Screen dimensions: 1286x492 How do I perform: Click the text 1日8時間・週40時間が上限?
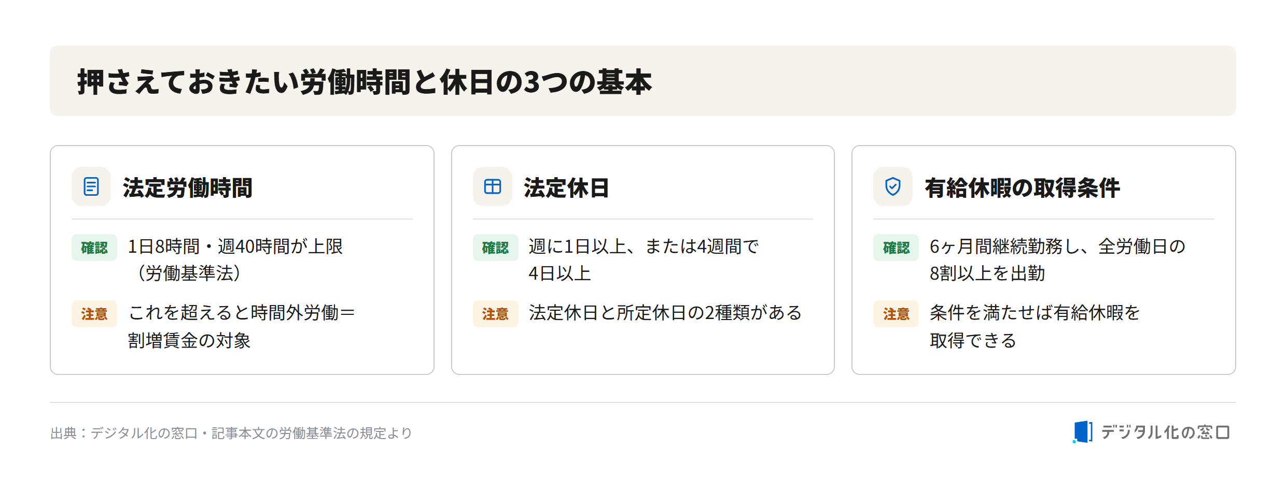[235, 247]
